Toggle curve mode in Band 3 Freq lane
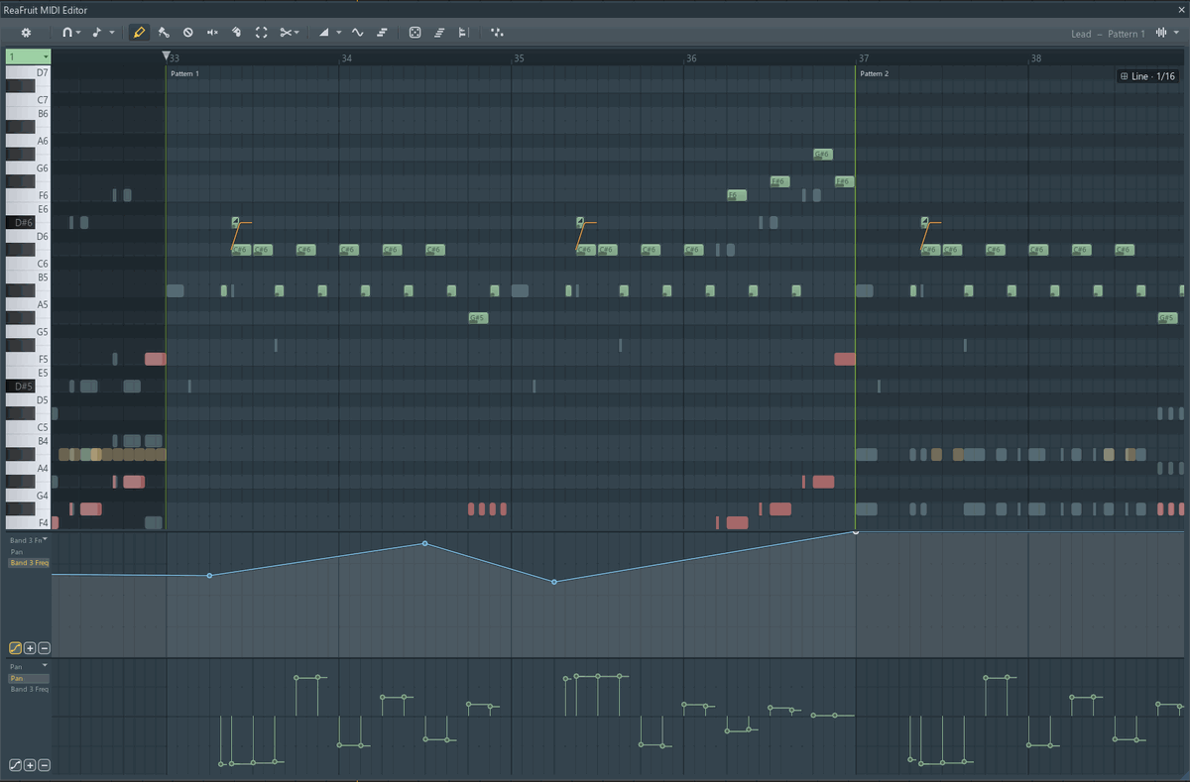1190x782 pixels. click(x=15, y=648)
